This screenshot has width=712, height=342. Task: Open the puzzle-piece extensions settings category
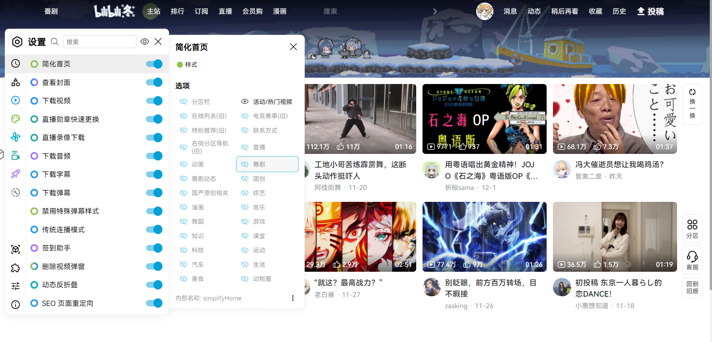click(x=15, y=268)
